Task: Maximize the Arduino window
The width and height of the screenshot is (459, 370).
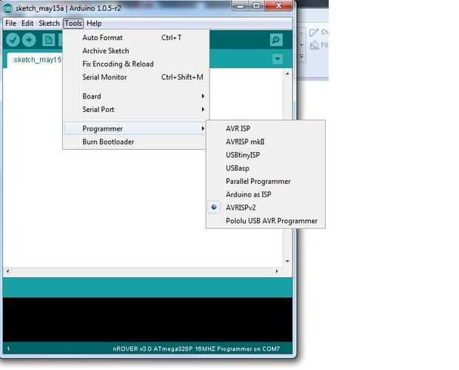Action: (256, 6)
